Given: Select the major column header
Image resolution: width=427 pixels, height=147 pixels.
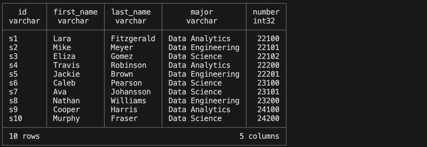Looking at the screenshot, I should point(202,12).
